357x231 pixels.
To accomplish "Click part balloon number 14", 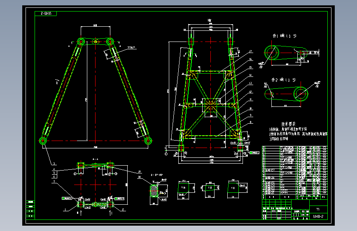I will 250,75.
